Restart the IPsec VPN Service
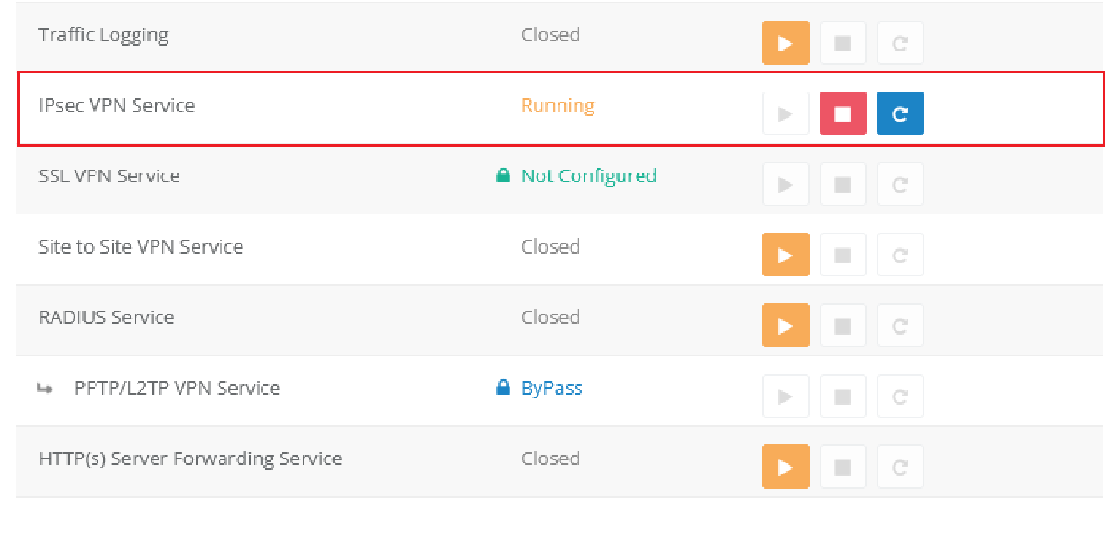The height and width of the screenshot is (550, 1116). [899, 114]
